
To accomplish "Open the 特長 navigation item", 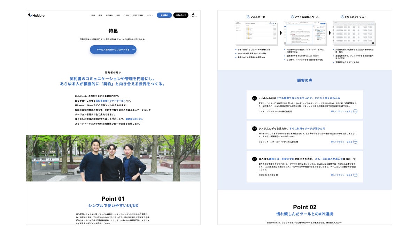I will point(93,15).
